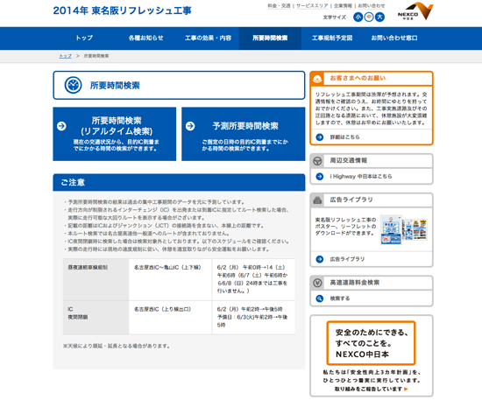Viewport: 482px width, 400px height.
Task: Click the arrow icon for i Highway 中日本
Action: pos(320,177)
